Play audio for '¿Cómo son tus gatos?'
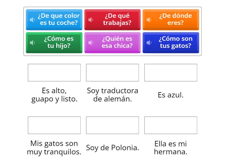 coord(148,43)
